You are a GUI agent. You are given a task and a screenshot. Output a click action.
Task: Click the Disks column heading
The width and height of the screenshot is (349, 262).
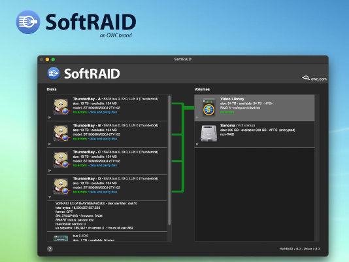(52, 89)
